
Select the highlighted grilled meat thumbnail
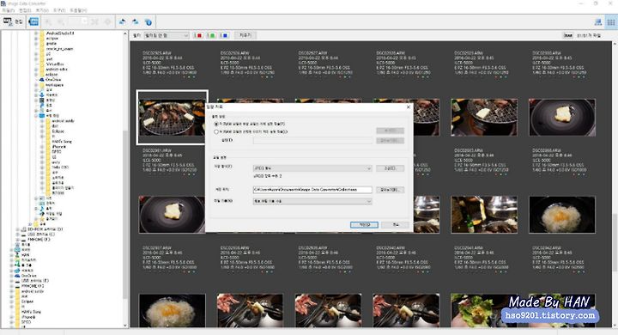tap(172, 117)
